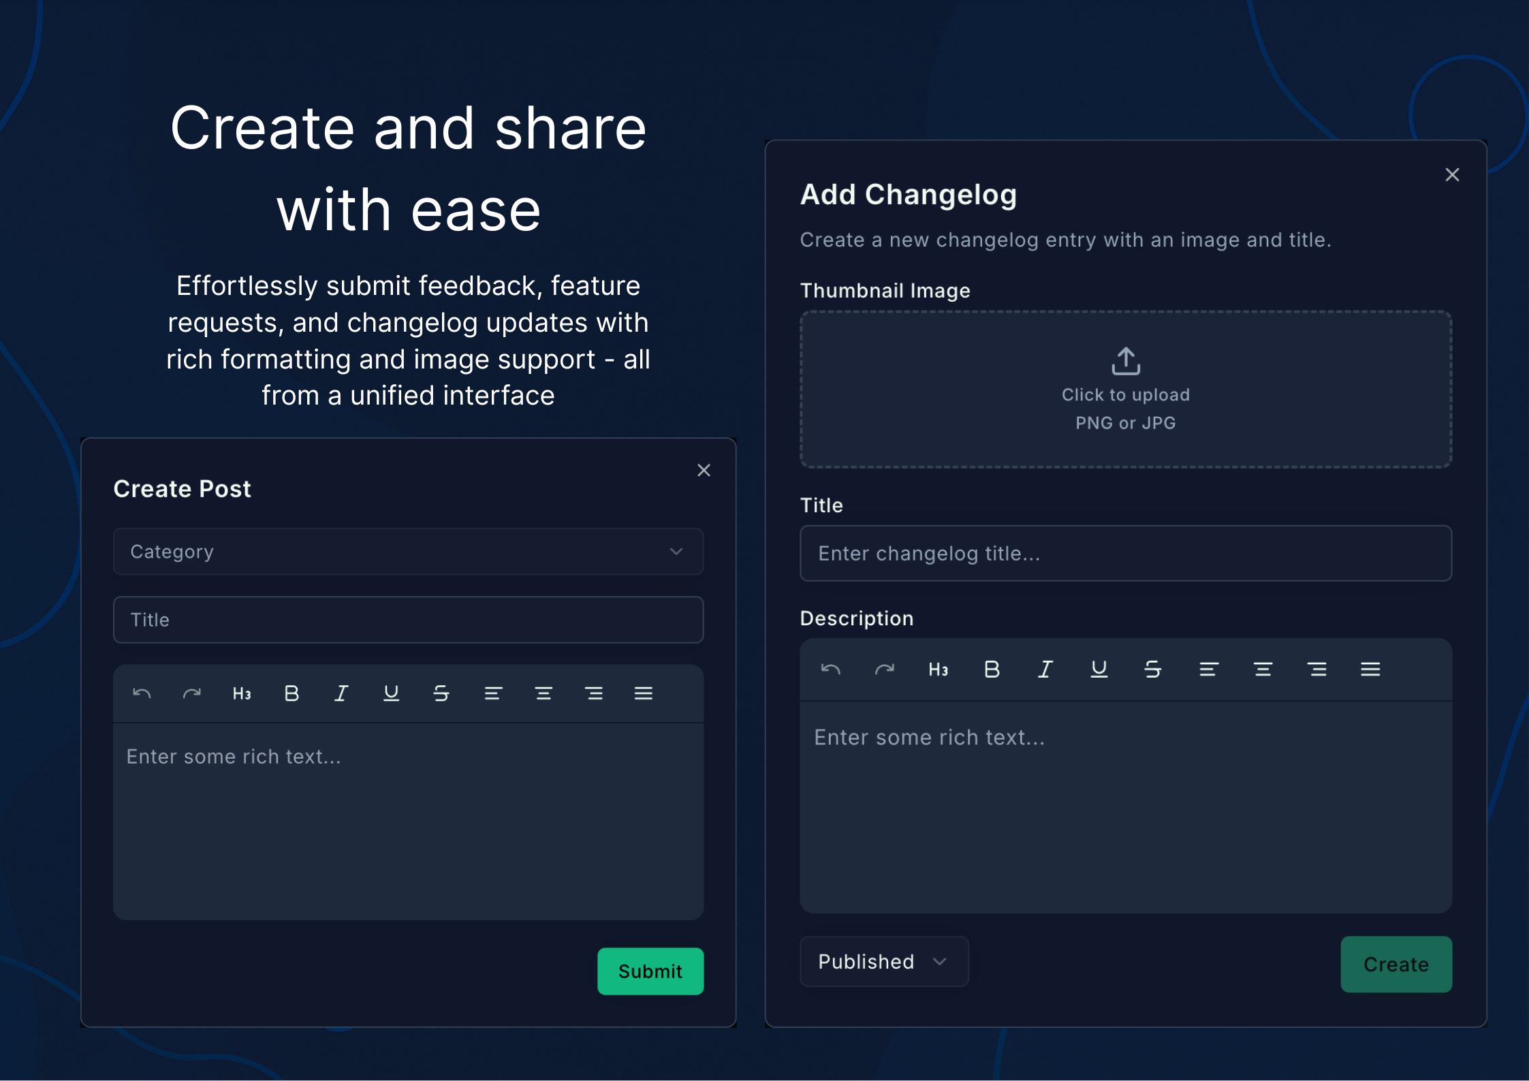Click the Title field in Create Post
This screenshot has height=1081, width=1529.
point(408,620)
